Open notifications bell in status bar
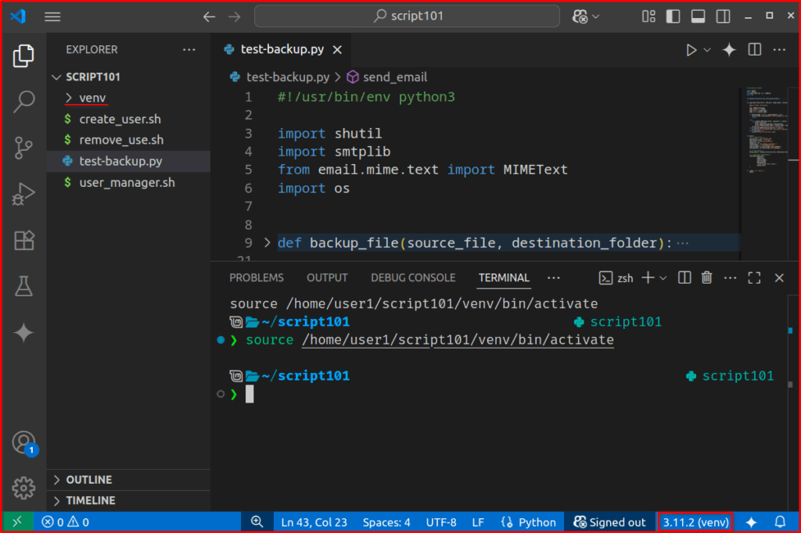Image resolution: width=801 pixels, height=533 pixels. [780, 522]
